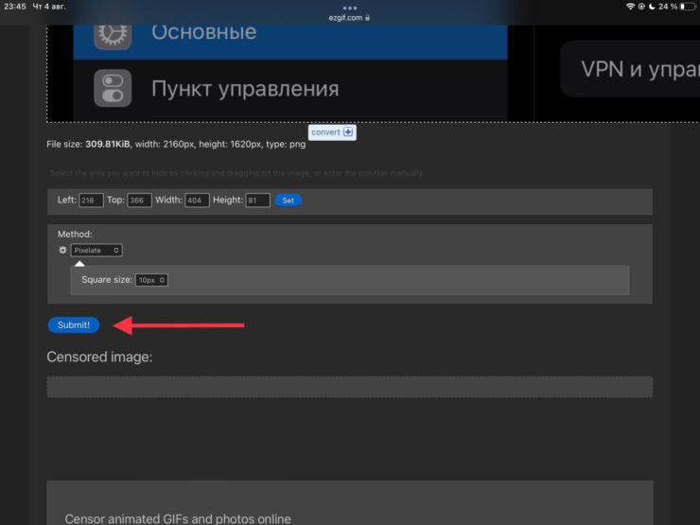Open the convert download button
This screenshot has height=525, width=700.
(332, 132)
